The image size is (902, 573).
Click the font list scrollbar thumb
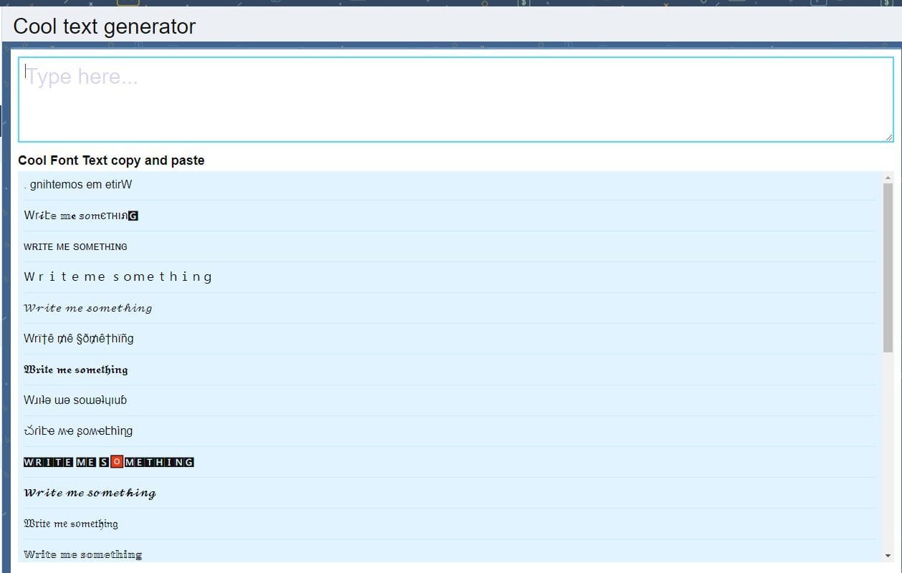pyautogui.click(x=888, y=267)
